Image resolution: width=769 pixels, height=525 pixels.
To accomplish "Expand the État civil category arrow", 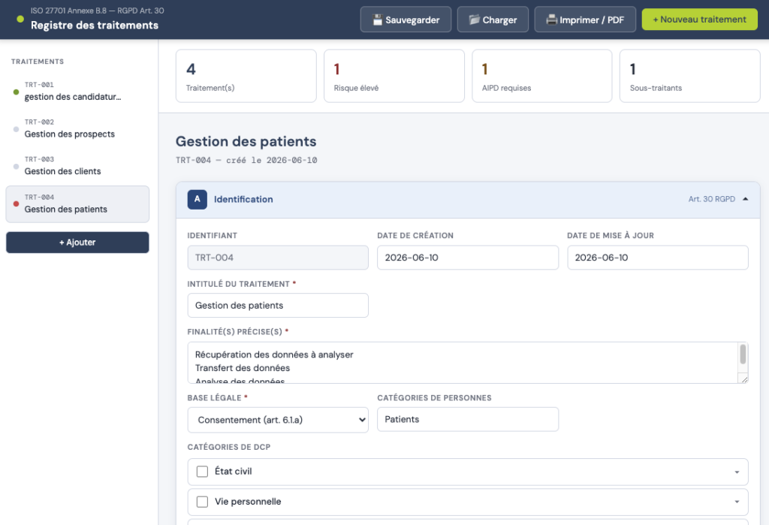I will [737, 472].
